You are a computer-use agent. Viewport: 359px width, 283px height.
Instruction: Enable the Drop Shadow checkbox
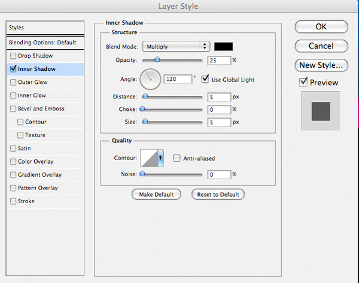pyautogui.click(x=13, y=56)
